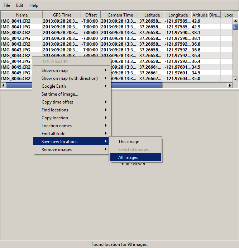Viewport: 239px width, 248px height.
Task: Select IMG_8041.CR2 row in table
Action: click(x=16, y=21)
